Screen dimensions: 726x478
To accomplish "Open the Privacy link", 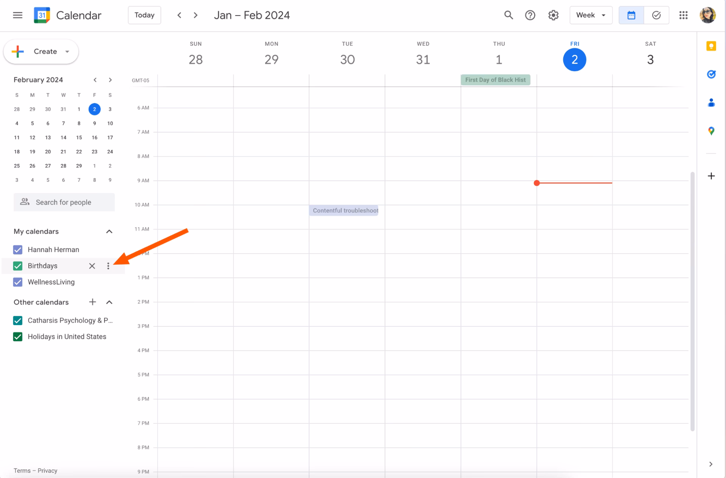I will (47, 470).
